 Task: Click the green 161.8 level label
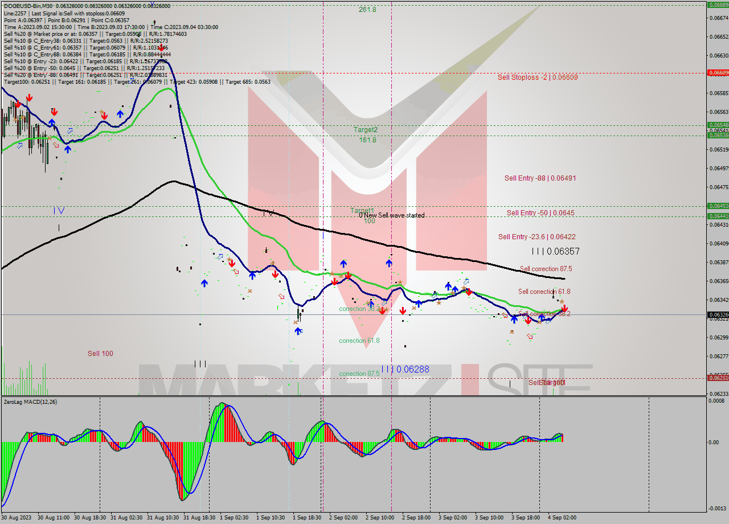coord(367,140)
